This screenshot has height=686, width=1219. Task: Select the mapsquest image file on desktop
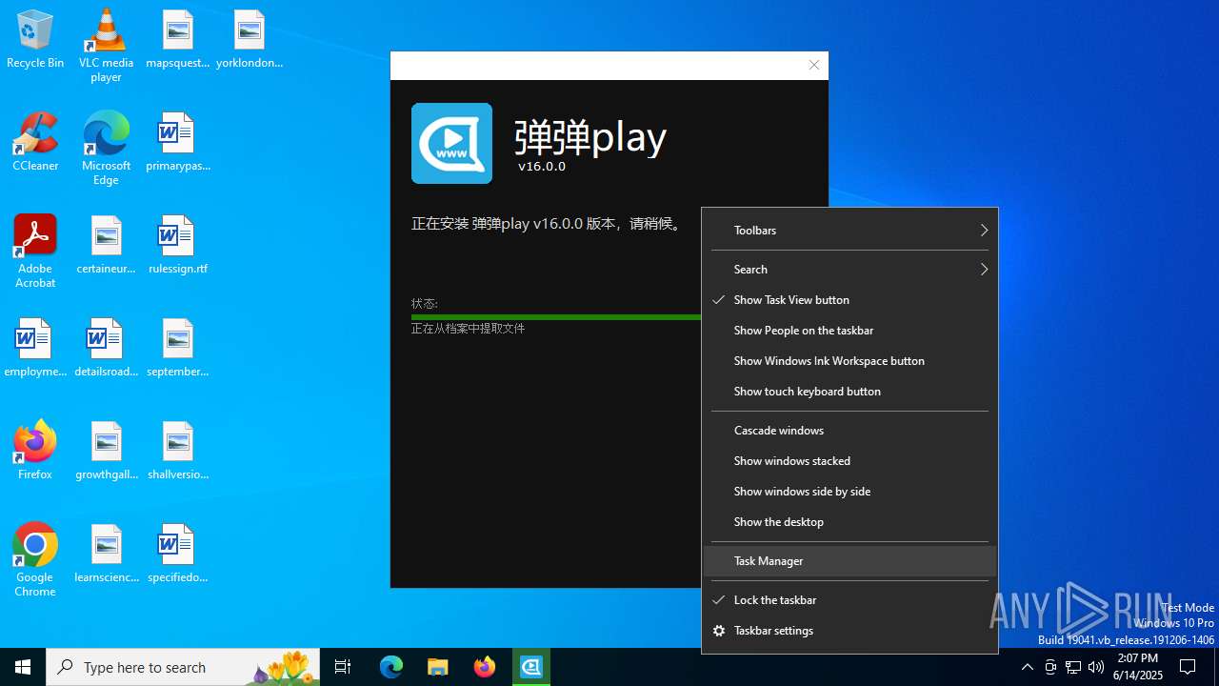177,40
